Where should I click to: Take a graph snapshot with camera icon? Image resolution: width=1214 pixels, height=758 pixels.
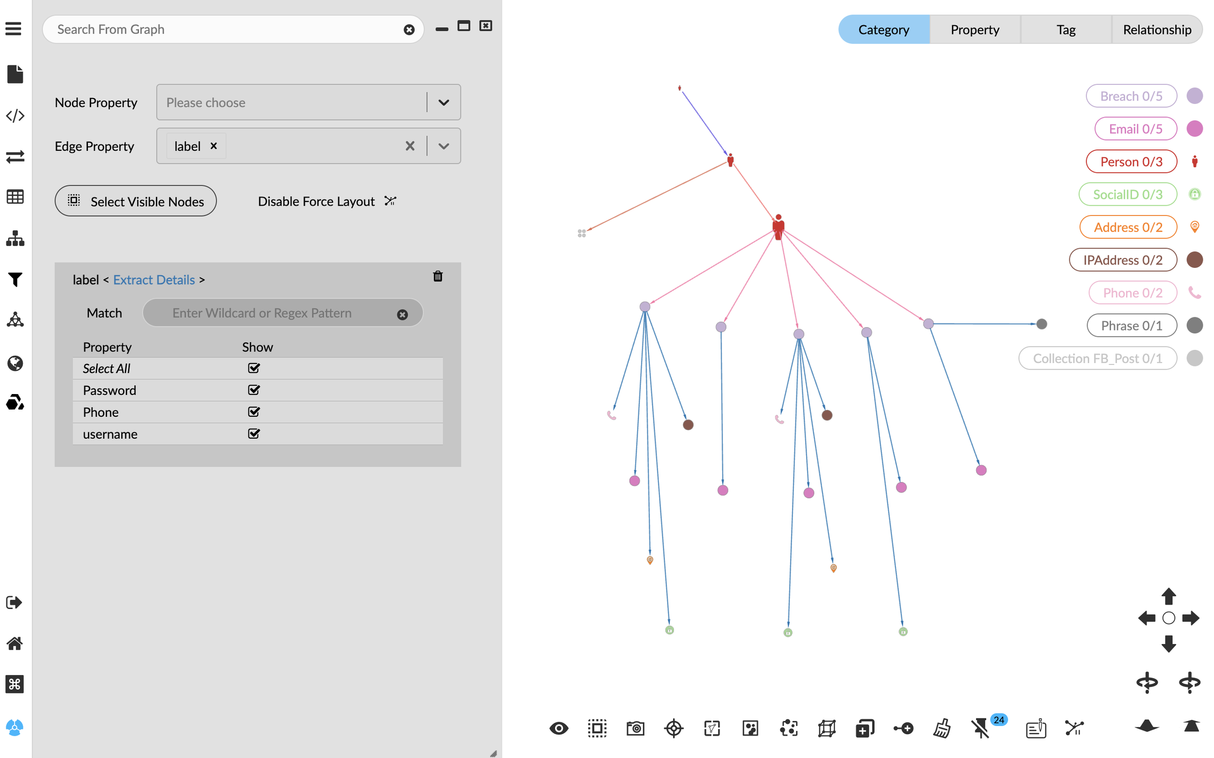[635, 728]
